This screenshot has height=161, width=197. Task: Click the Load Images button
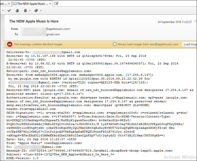point(190,44)
